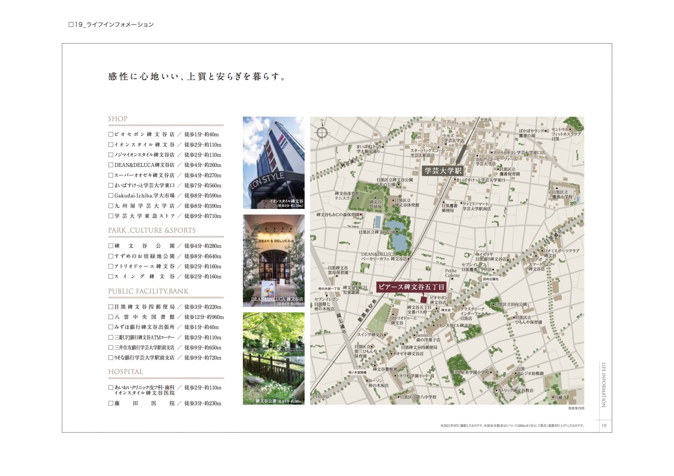
Task: Click the ピアース碑文谷五丁目 label on map
Action: coord(412,287)
